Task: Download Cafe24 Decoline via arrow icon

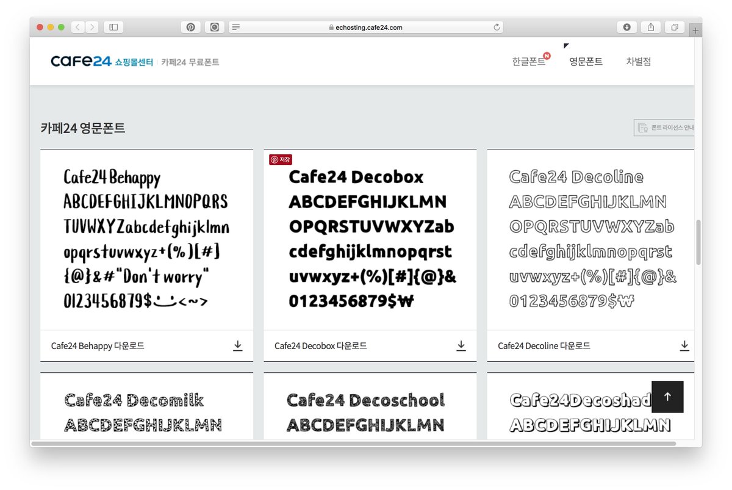Action: (684, 346)
